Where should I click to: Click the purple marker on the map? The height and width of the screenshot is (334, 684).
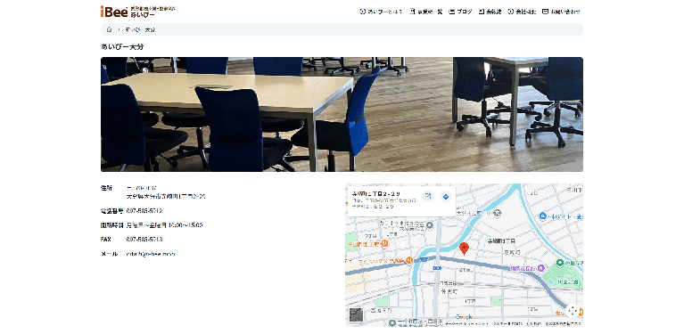click(x=541, y=268)
